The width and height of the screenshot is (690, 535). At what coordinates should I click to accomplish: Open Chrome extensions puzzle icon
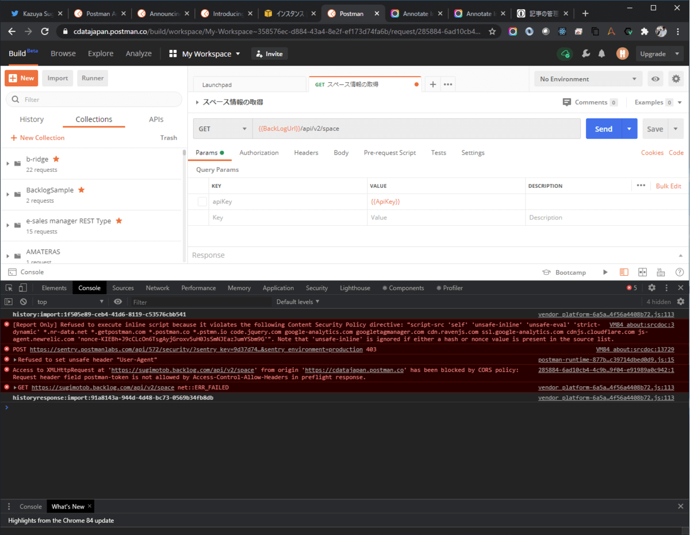click(645, 32)
